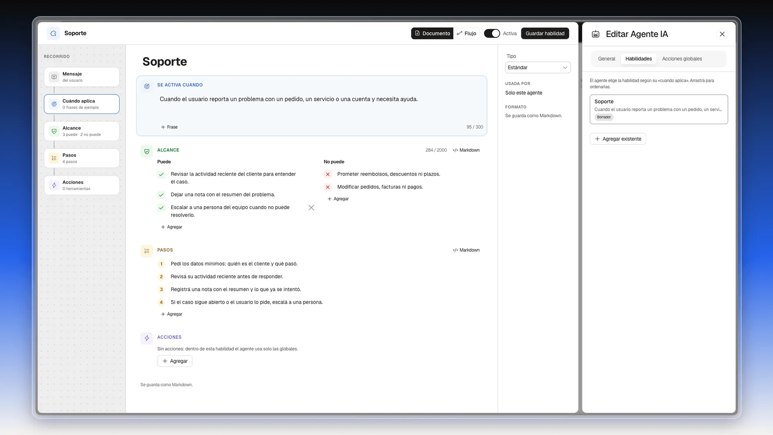This screenshot has width=773, height=435.
Task: Click the green shield icon next to the ALCANCE heading
Action: click(147, 151)
